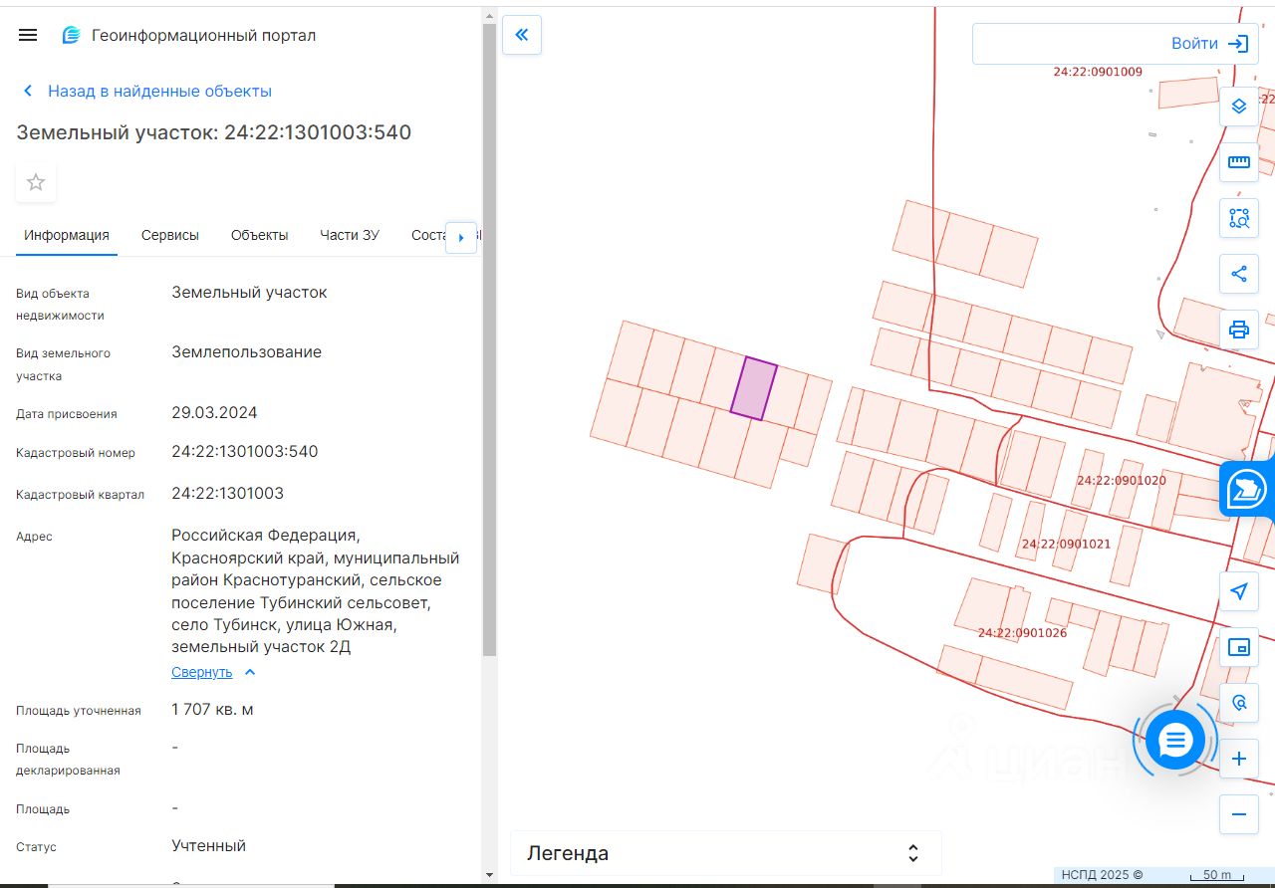Click the Геоинформационный портал title
Image resolution: width=1275 pixels, height=888 pixels.
(203, 35)
